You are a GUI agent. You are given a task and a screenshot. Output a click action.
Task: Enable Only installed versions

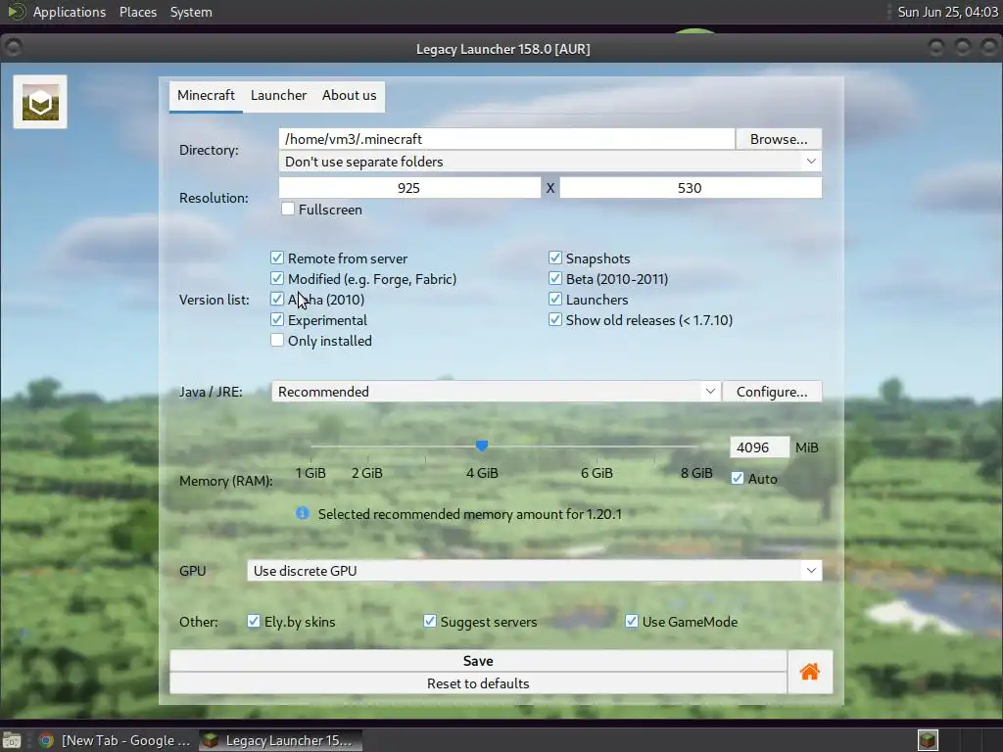coord(277,340)
